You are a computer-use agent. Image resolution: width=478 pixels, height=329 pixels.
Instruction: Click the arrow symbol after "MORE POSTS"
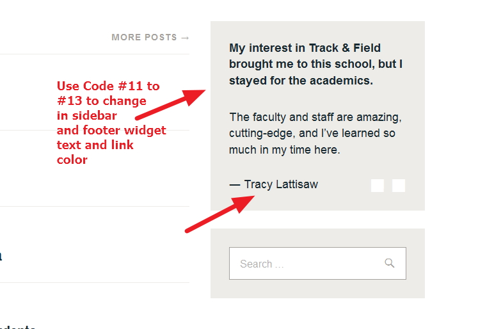(186, 38)
